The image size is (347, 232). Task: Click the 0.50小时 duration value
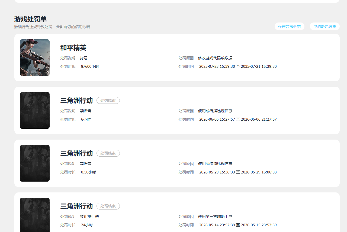(x=89, y=172)
